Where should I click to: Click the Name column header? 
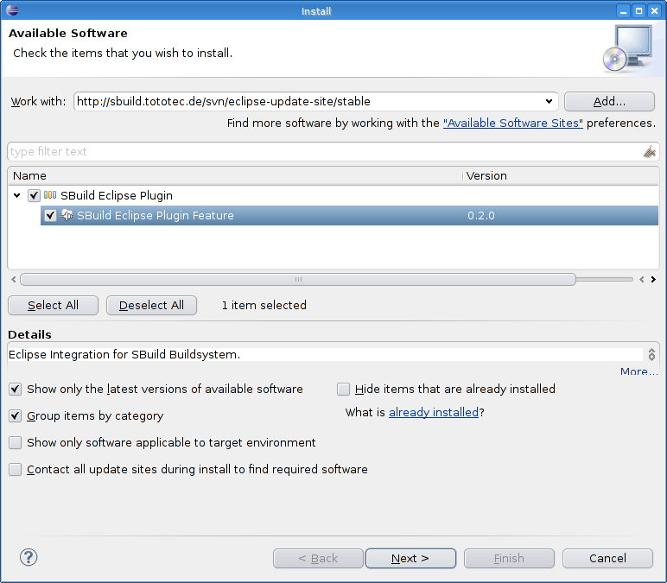[x=235, y=176]
